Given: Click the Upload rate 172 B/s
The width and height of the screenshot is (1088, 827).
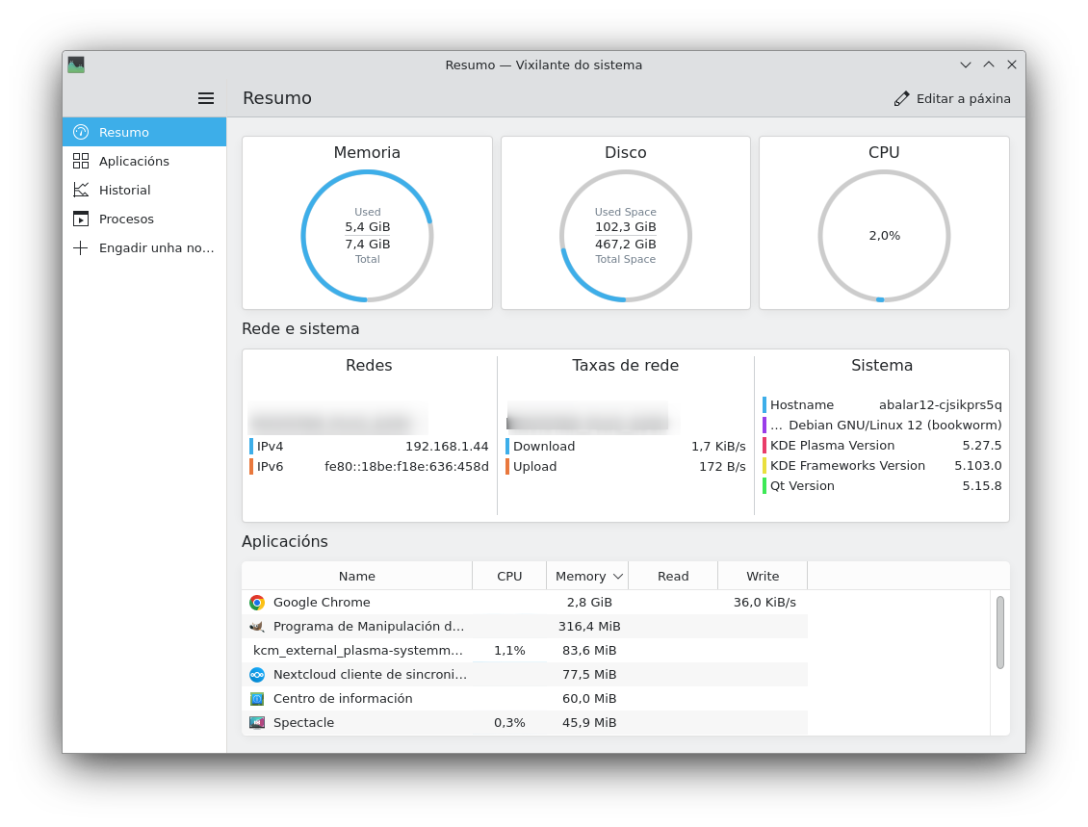Looking at the screenshot, I should coord(722,466).
